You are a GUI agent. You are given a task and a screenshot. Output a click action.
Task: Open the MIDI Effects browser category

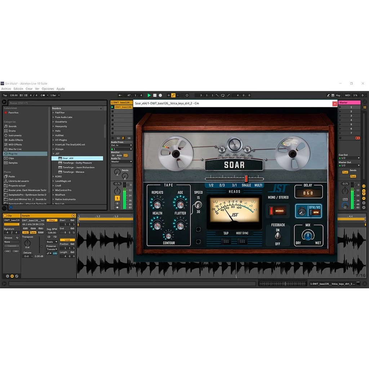[x=15, y=145]
